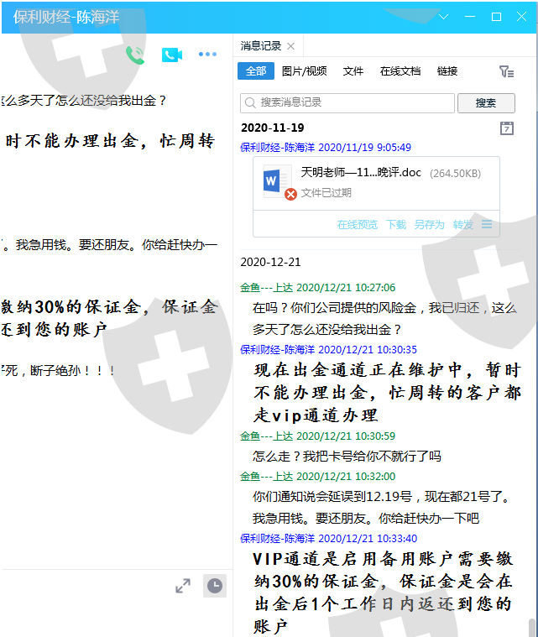Start a video call with the camera icon
This screenshot has width=538, height=637.
(x=172, y=55)
